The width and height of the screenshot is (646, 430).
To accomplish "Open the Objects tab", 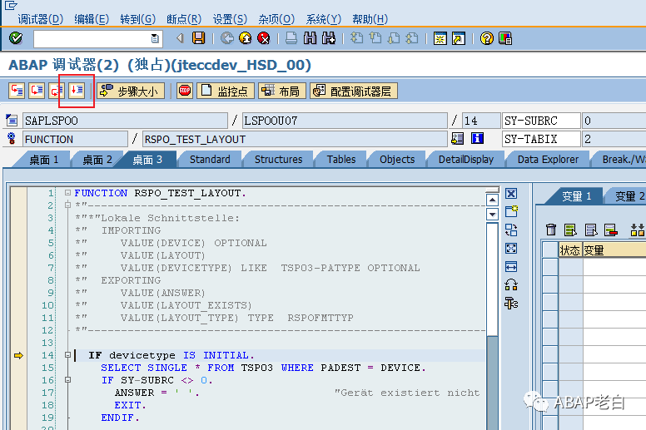I will tap(397, 159).
